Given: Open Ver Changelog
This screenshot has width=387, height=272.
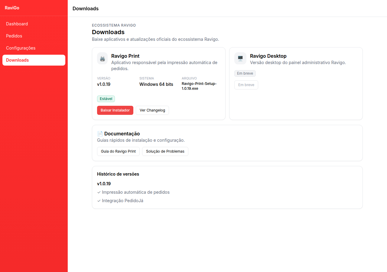Looking at the screenshot, I should (x=152, y=110).
